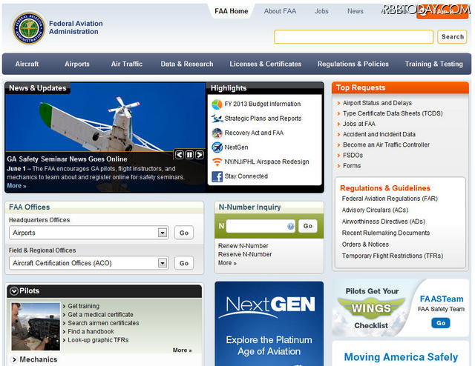
Task: Click the N-Number field help icon
Action: pos(290,226)
